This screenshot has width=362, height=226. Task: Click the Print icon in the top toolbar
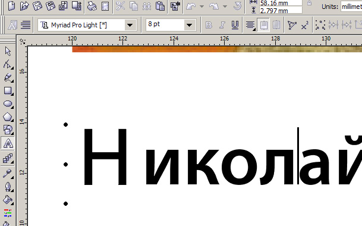[x=92, y=6]
